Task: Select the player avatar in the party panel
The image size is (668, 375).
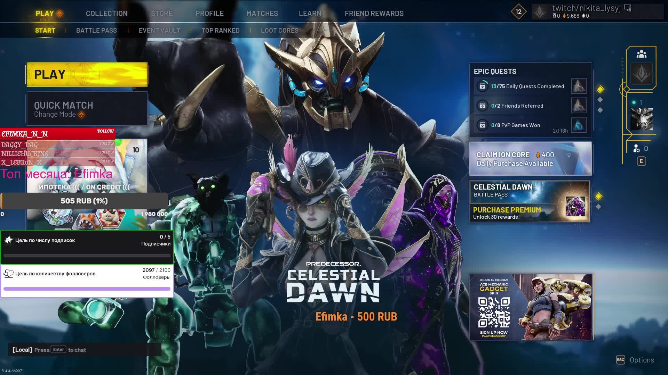Action: click(641, 119)
